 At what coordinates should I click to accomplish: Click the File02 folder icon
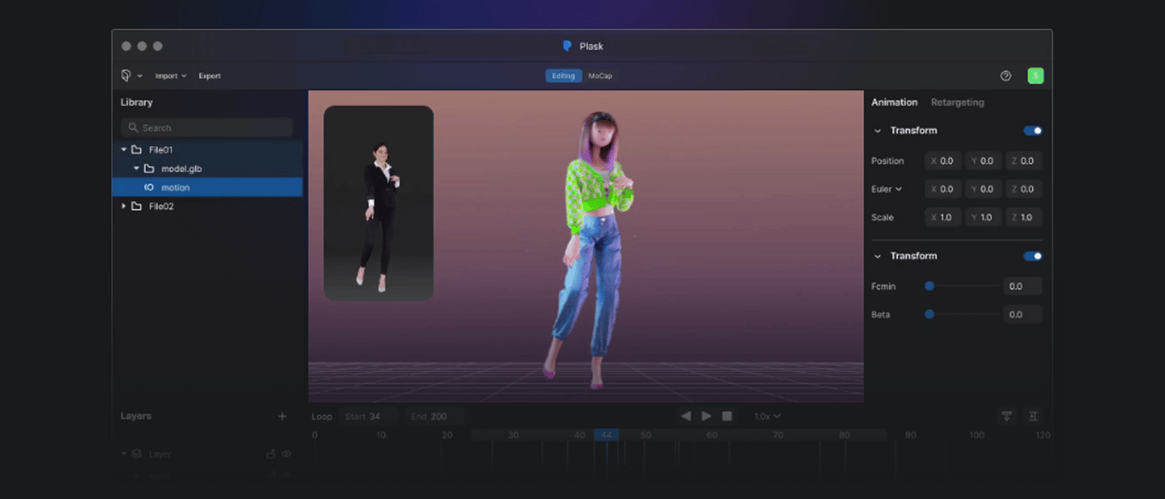click(136, 206)
